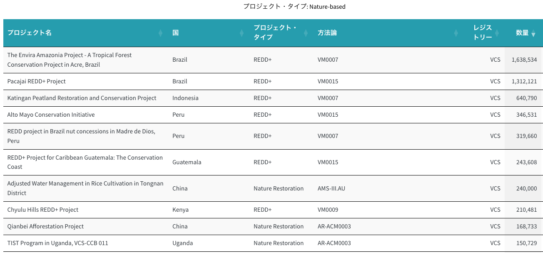Click the Chyulu Hills REDD+ Project row
Image resolution: width=543 pixels, height=253 pixels.
[43, 210]
